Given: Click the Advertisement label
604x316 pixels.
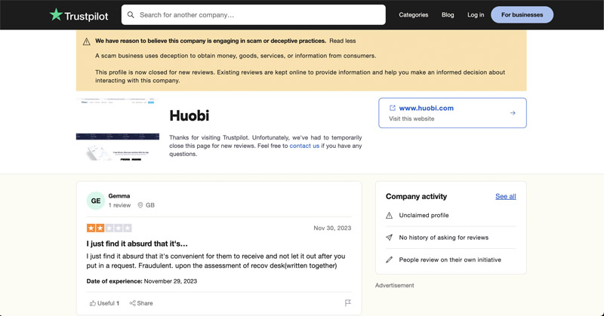Looking at the screenshot, I should 394,285.
